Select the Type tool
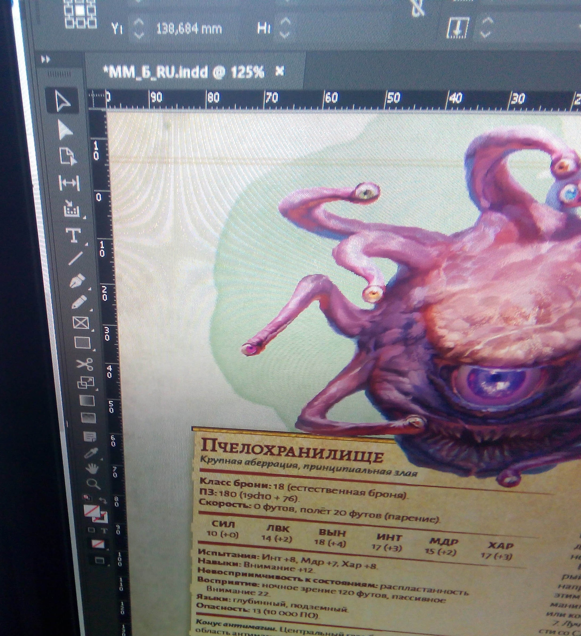This screenshot has width=581, height=636. point(73,235)
